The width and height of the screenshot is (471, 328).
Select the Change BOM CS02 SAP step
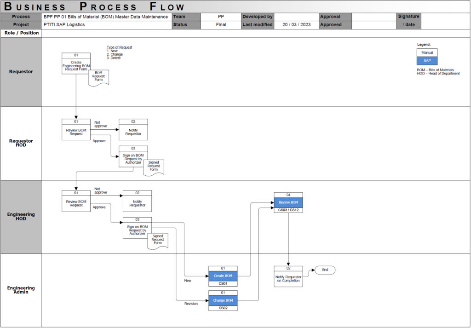click(223, 299)
